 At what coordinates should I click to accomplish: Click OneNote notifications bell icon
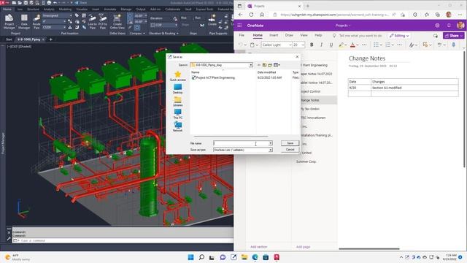click(449, 26)
